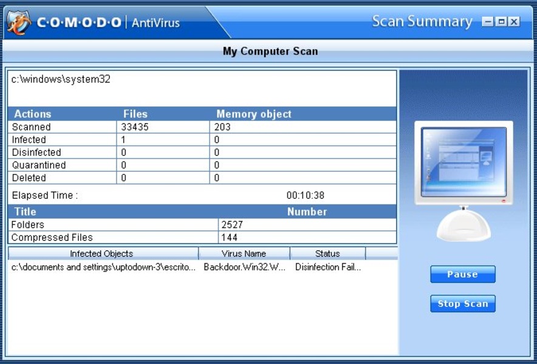The width and height of the screenshot is (537, 364).
Task: Click the Actions table header
Action: [x=33, y=114]
